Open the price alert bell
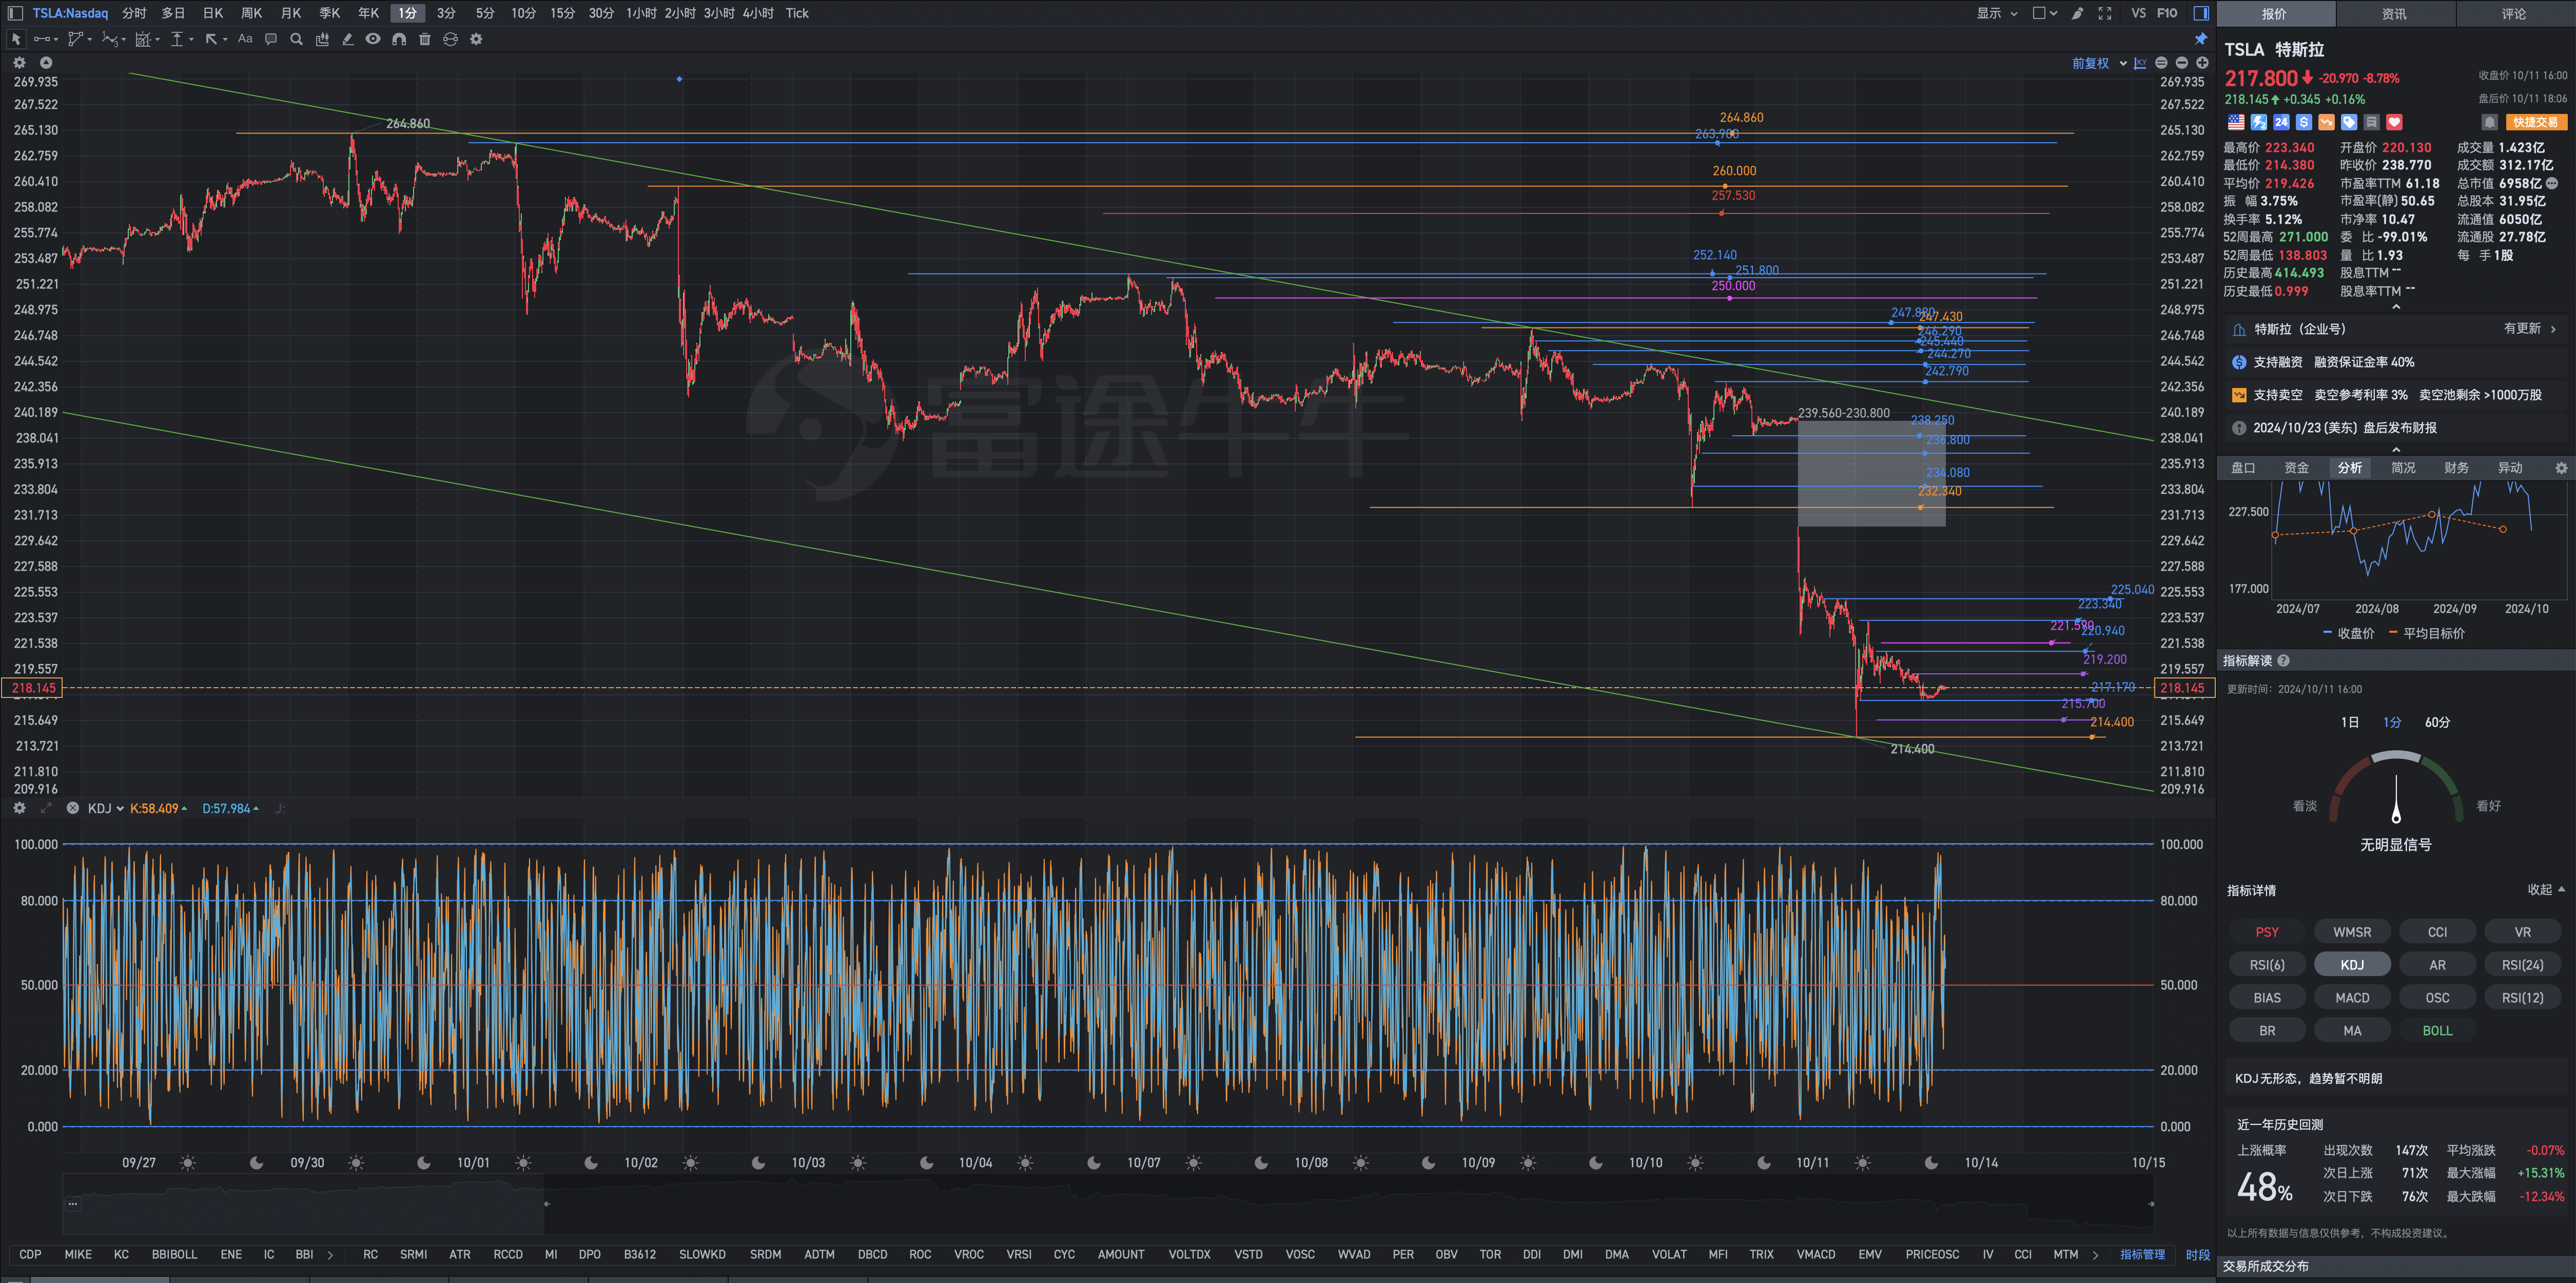 (2490, 122)
